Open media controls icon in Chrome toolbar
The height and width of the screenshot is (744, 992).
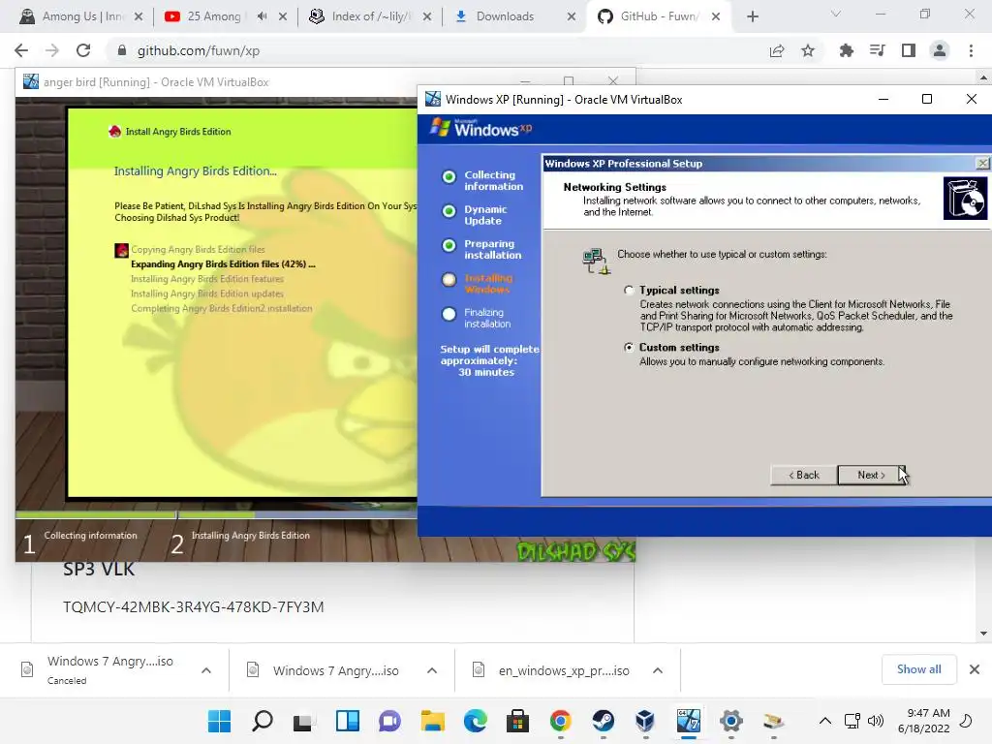[878, 50]
